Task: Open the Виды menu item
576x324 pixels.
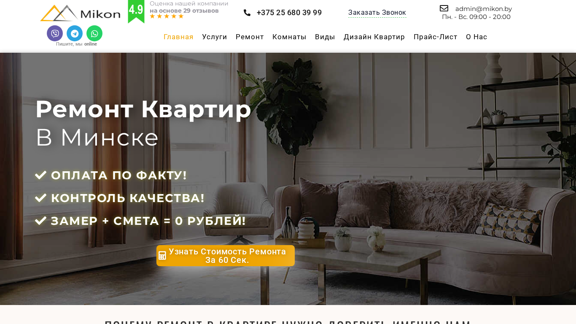Action: coord(325,37)
